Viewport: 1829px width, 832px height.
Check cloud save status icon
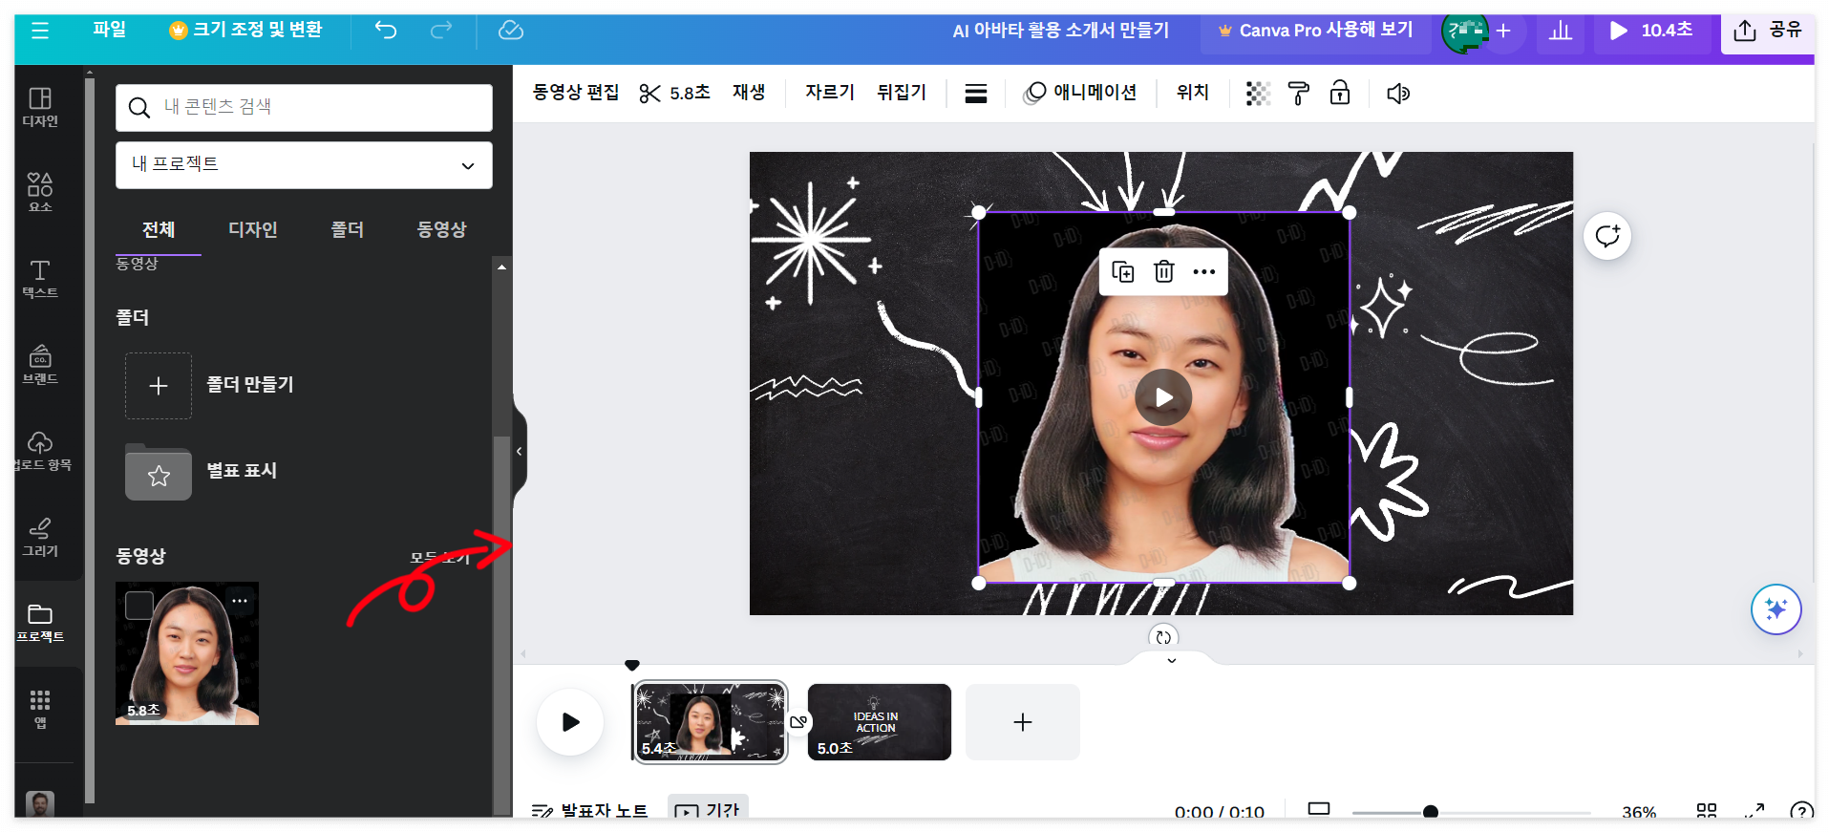click(x=511, y=31)
